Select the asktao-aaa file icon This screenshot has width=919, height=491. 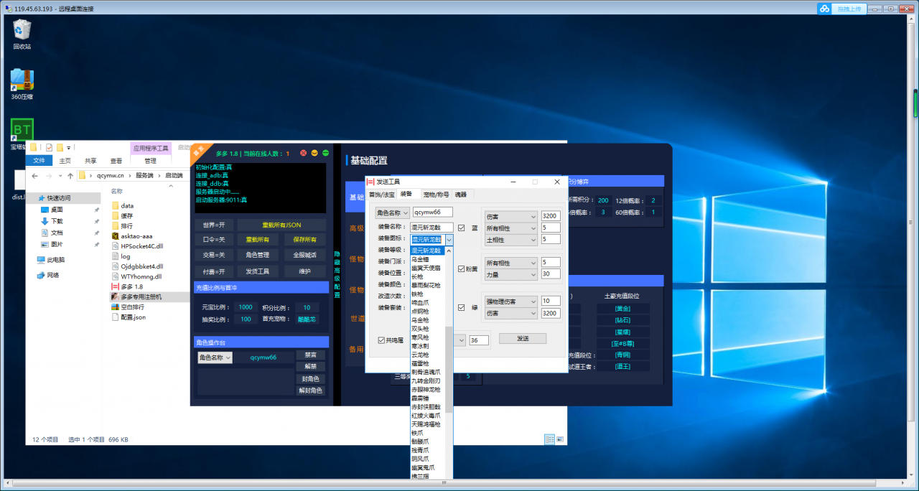115,235
